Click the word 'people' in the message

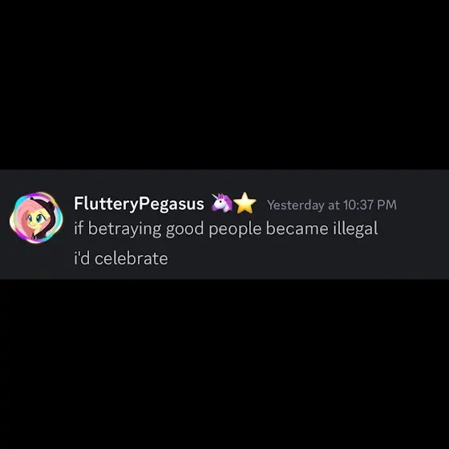click(x=235, y=229)
